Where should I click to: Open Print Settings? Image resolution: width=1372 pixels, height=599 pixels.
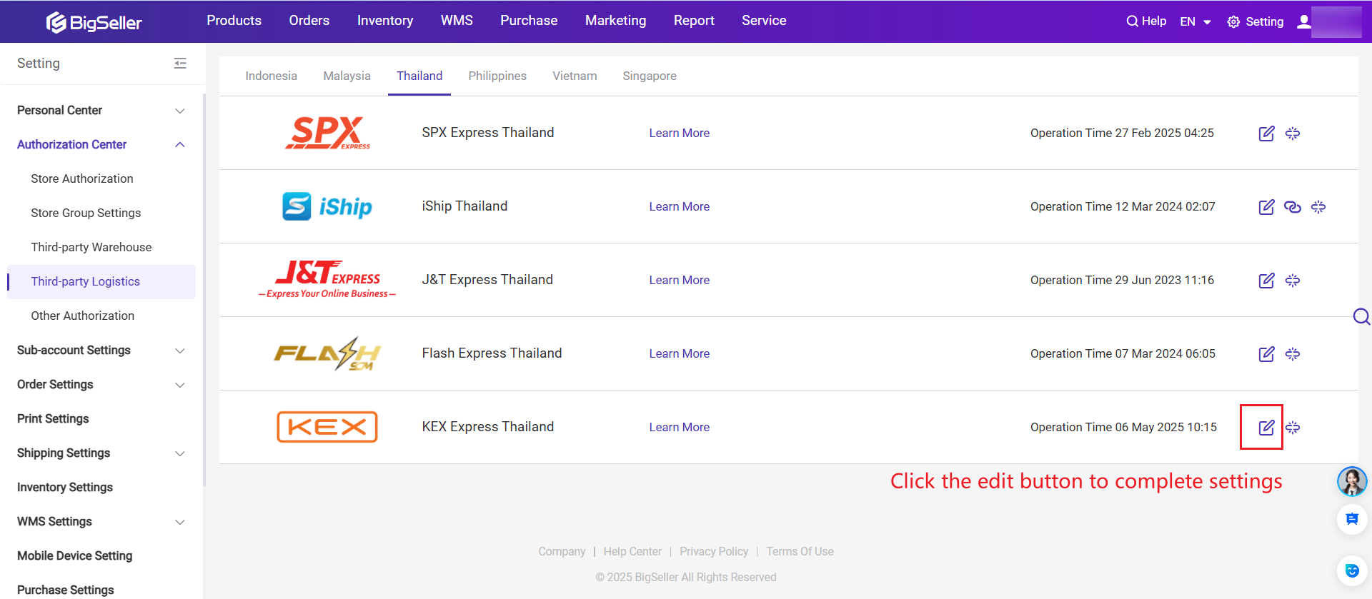click(x=53, y=419)
